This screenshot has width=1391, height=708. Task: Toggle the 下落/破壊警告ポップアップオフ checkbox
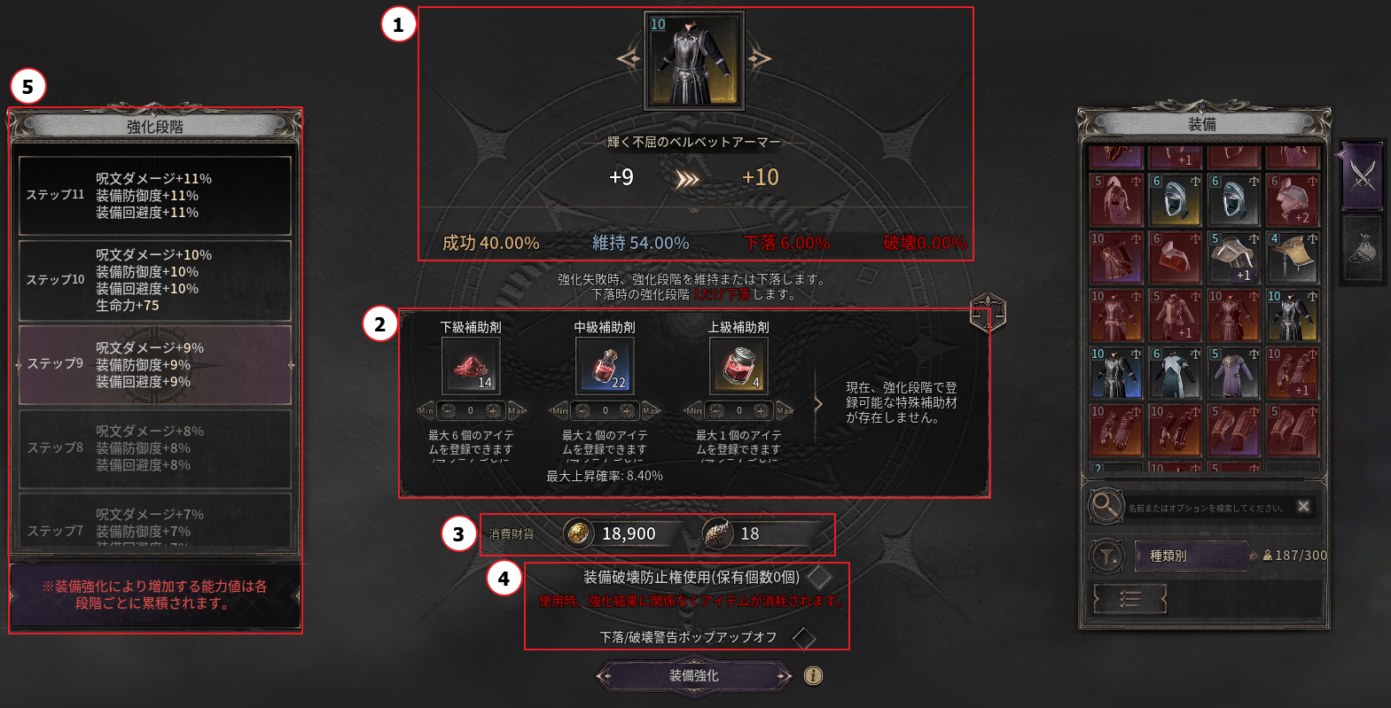tap(803, 637)
